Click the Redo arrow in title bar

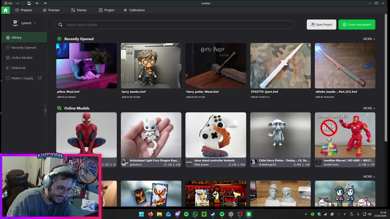[45, 3]
